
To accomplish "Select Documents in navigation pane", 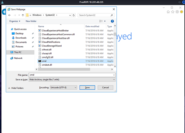I will point(21,42).
